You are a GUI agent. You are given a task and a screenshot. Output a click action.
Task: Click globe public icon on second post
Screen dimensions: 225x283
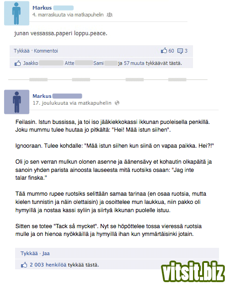pyautogui.click(x=117, y=103)
